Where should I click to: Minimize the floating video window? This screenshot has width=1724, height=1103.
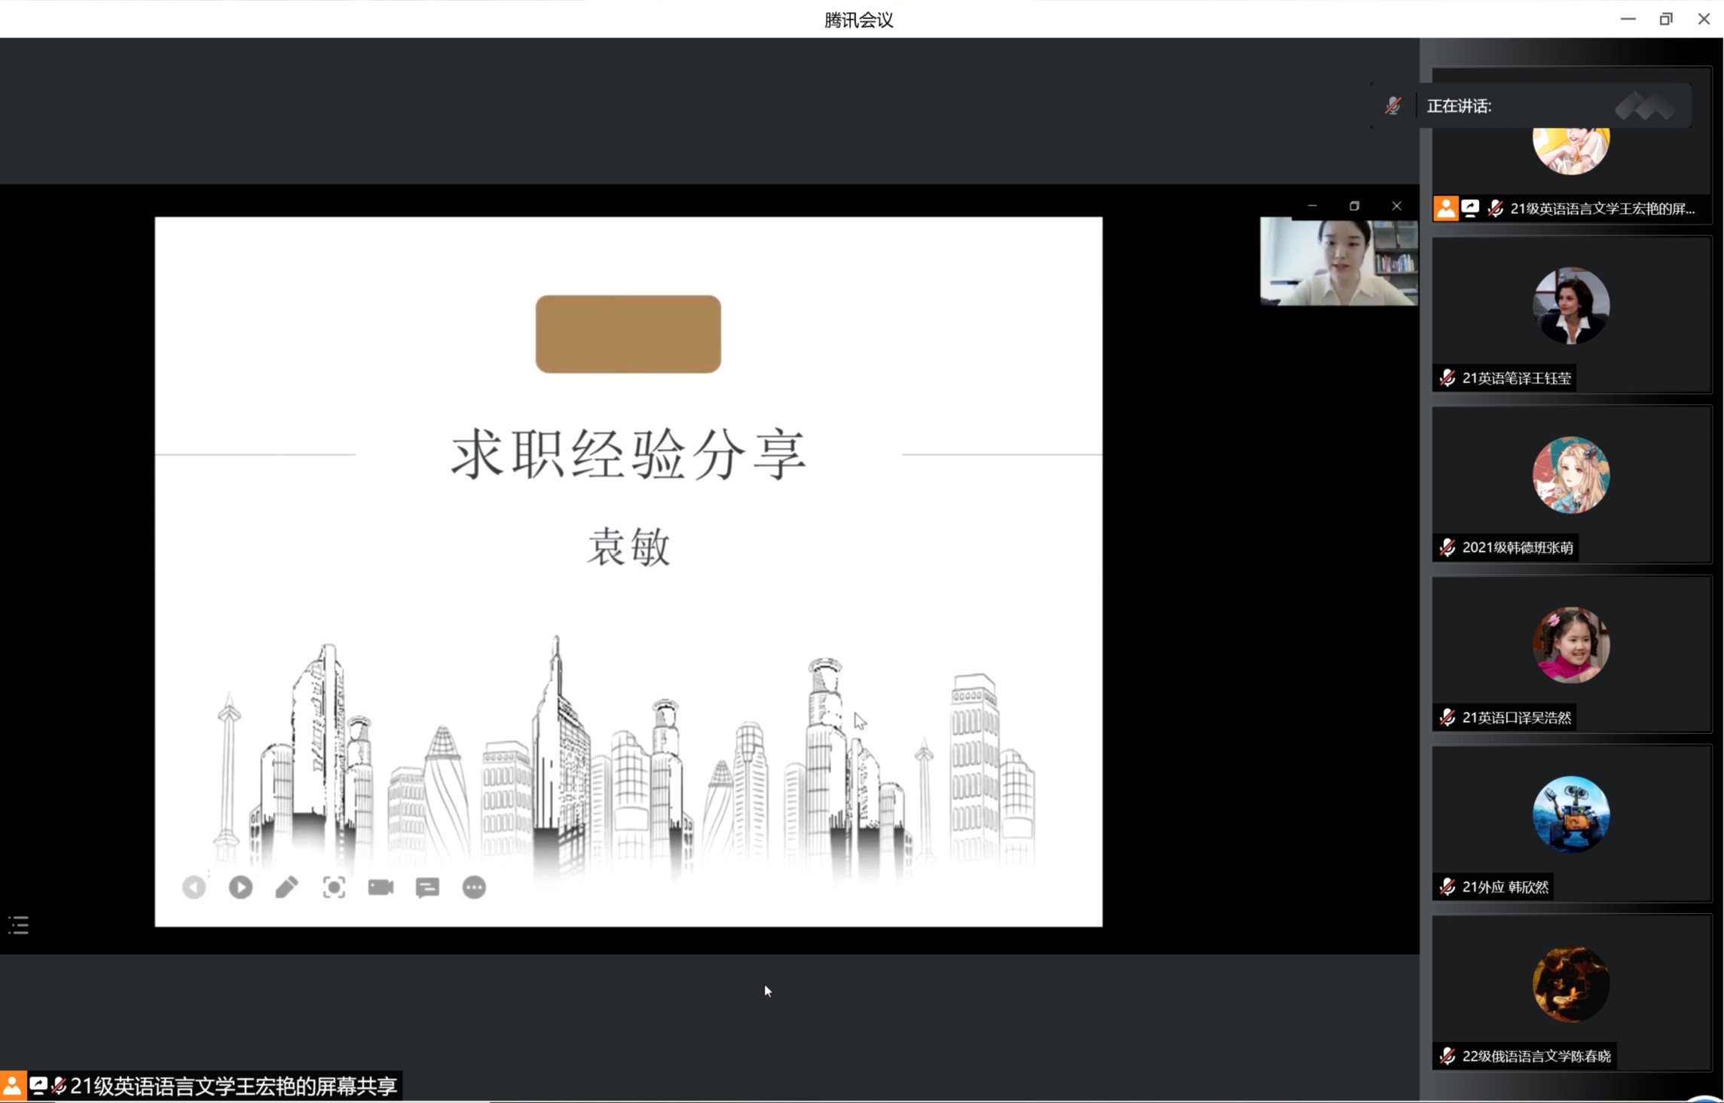pos(1312,206)
